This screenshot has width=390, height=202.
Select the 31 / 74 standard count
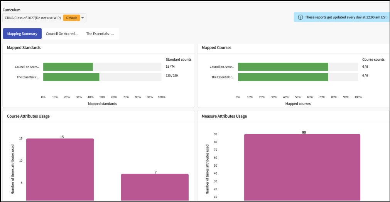pyautogui.click(x=170, y=67)
